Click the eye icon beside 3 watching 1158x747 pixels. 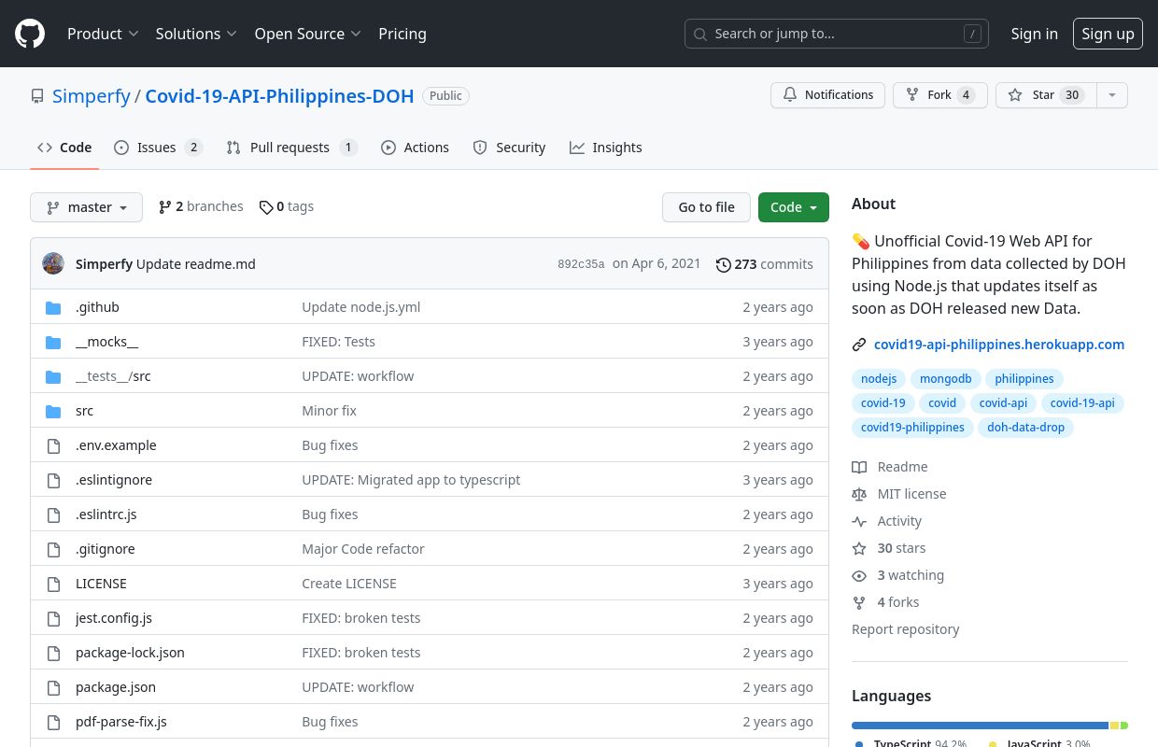[x=859, y=575]
